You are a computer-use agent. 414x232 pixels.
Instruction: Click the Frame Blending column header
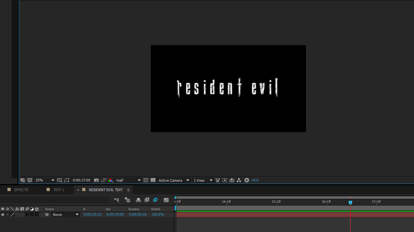pyautogui.click(x=22, y=209)
